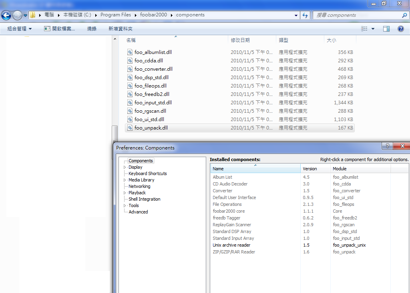This screenshot has height=293, width=410.
Task: Select Components in Preferences tree
Action: pos(141,161)
